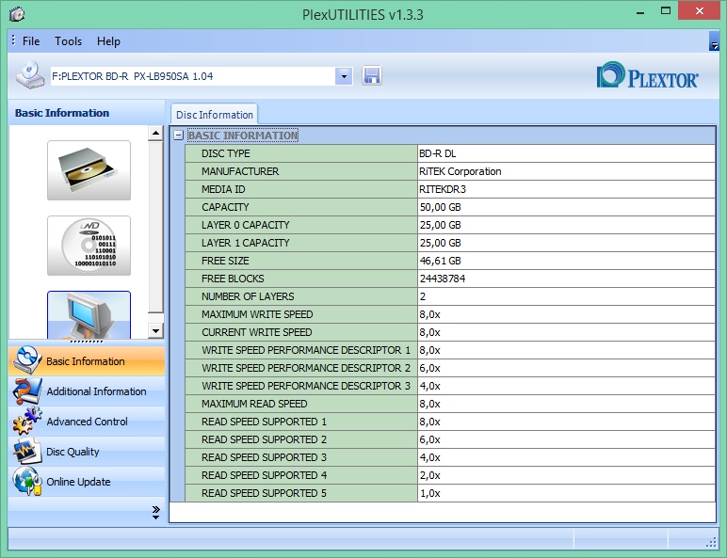Open the drive selection dropdown

point(344,75)
